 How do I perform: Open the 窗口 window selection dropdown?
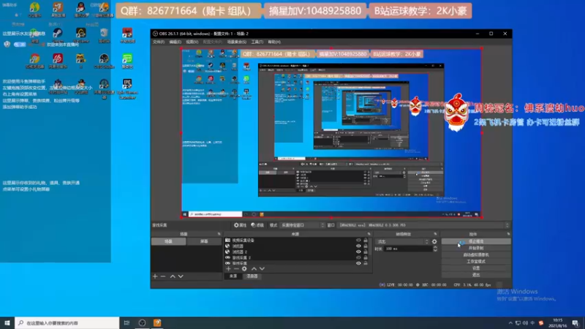click(x=424, y=225)
